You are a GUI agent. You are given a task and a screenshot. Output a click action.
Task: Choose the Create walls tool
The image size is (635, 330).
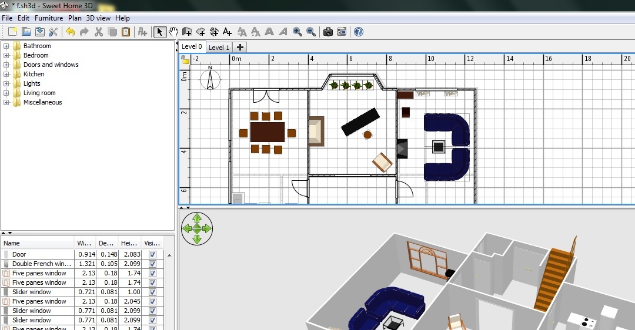187,32
